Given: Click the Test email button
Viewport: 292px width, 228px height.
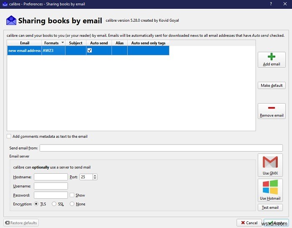Looking at the screenshot, I should (x=270, y=207).
